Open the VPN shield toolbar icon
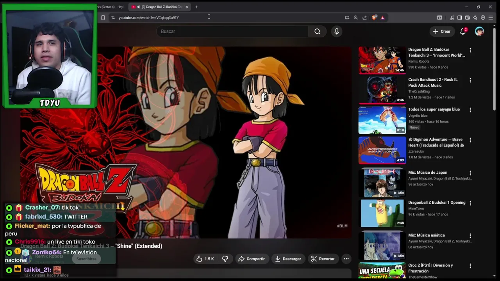Screen dimensions: 500x281 483,18
